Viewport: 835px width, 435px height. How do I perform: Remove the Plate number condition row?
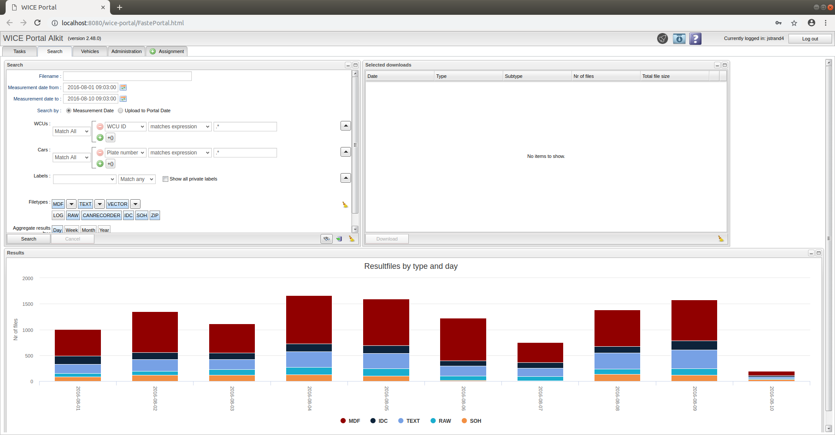tap(100, 153)
